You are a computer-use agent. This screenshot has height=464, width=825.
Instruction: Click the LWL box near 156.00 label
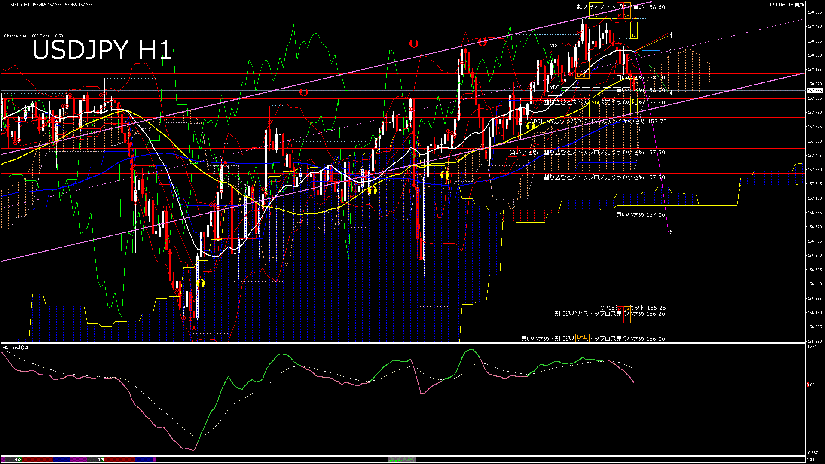coord(581,337)
